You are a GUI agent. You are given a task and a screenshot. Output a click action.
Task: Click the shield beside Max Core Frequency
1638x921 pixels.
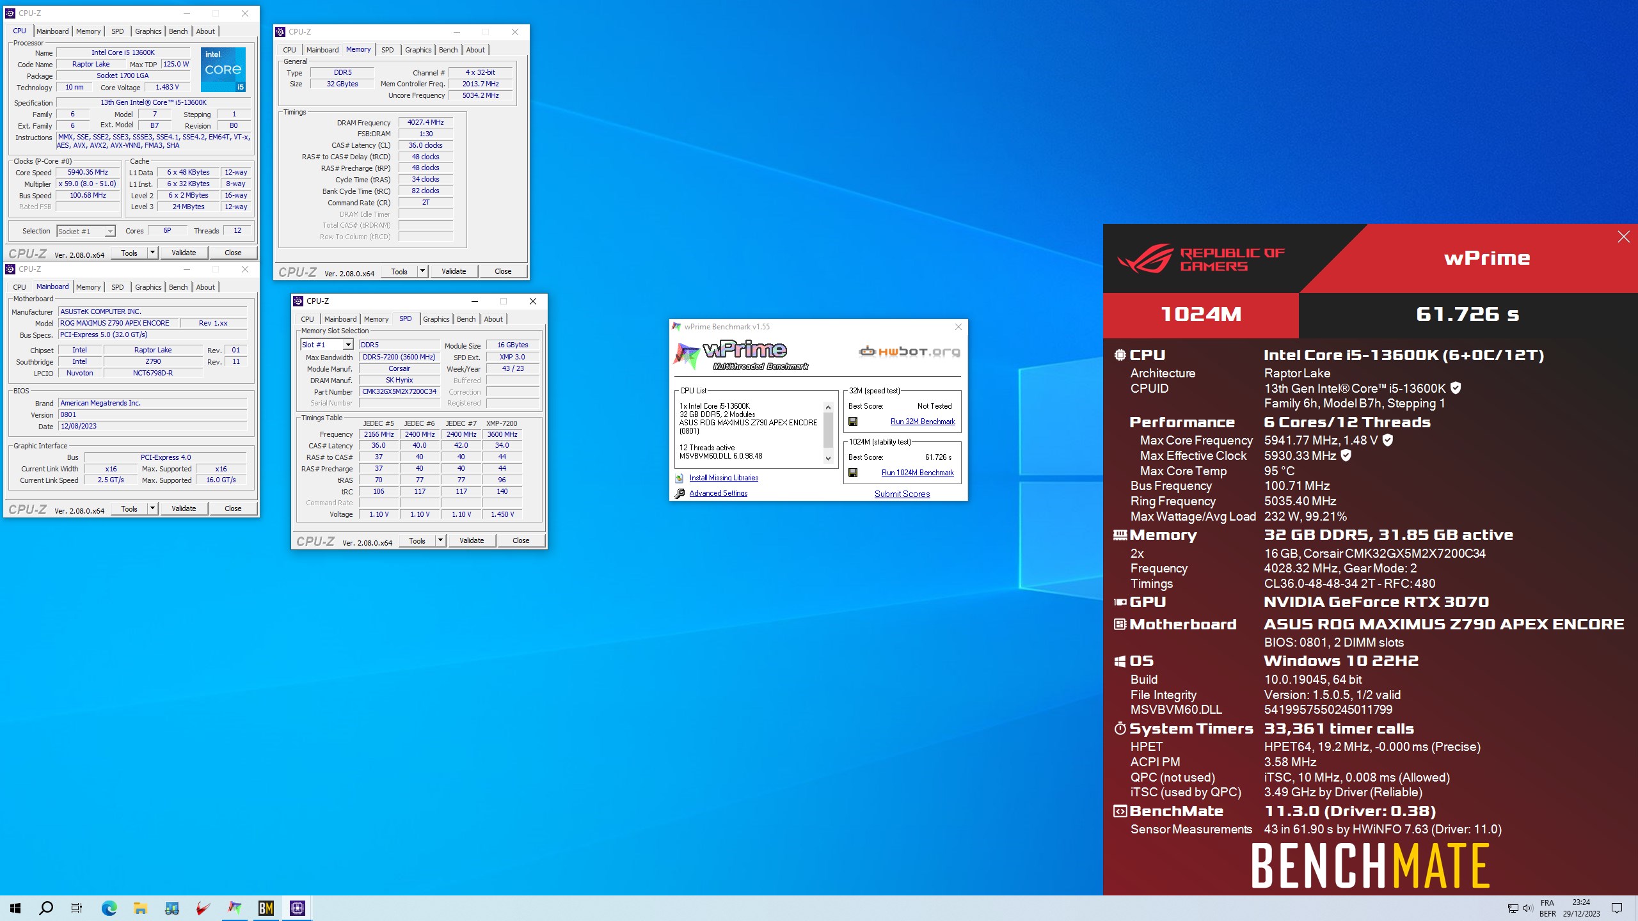[1387, 440]
